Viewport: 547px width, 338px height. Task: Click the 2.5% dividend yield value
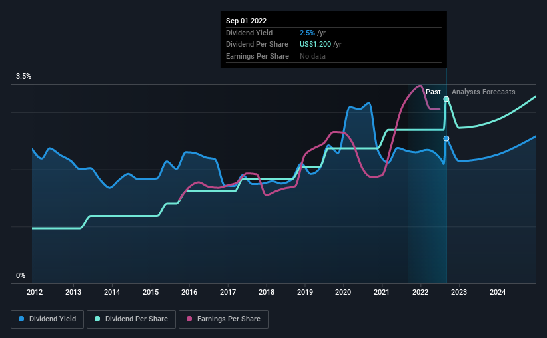point(307,33)
